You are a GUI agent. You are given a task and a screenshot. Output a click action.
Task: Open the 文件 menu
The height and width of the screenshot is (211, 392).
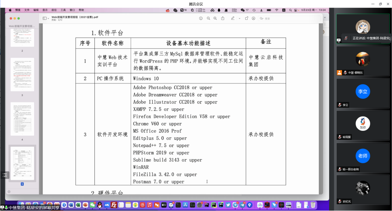click(27, 10)
